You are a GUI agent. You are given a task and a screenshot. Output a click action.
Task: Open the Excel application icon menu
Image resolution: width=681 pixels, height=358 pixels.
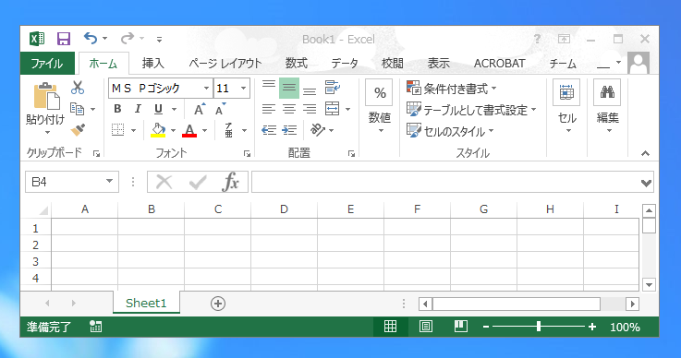click(x=37, y=39)
